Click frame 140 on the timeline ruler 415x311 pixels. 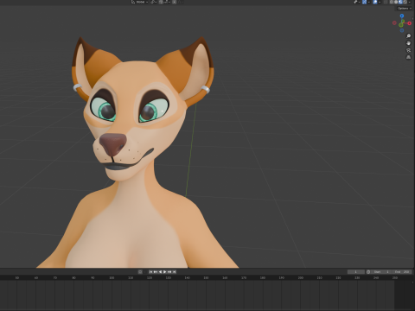187,278
